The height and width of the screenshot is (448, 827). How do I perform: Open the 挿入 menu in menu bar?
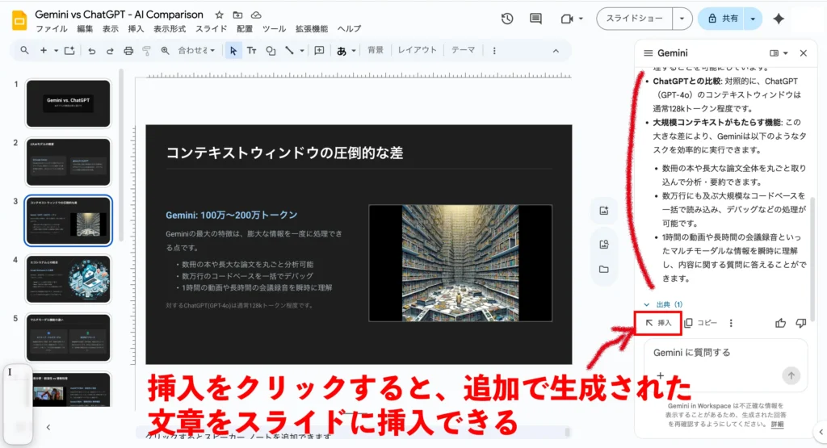(136, 29)
